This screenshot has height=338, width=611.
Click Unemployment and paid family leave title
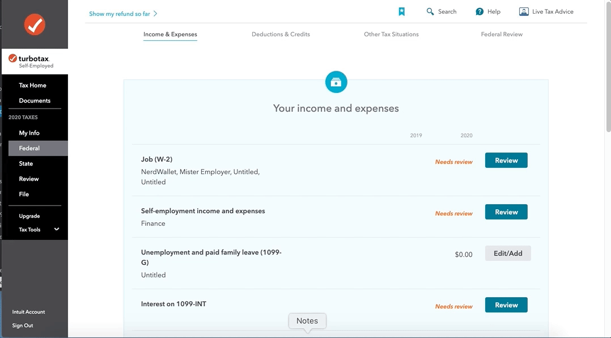211,257
